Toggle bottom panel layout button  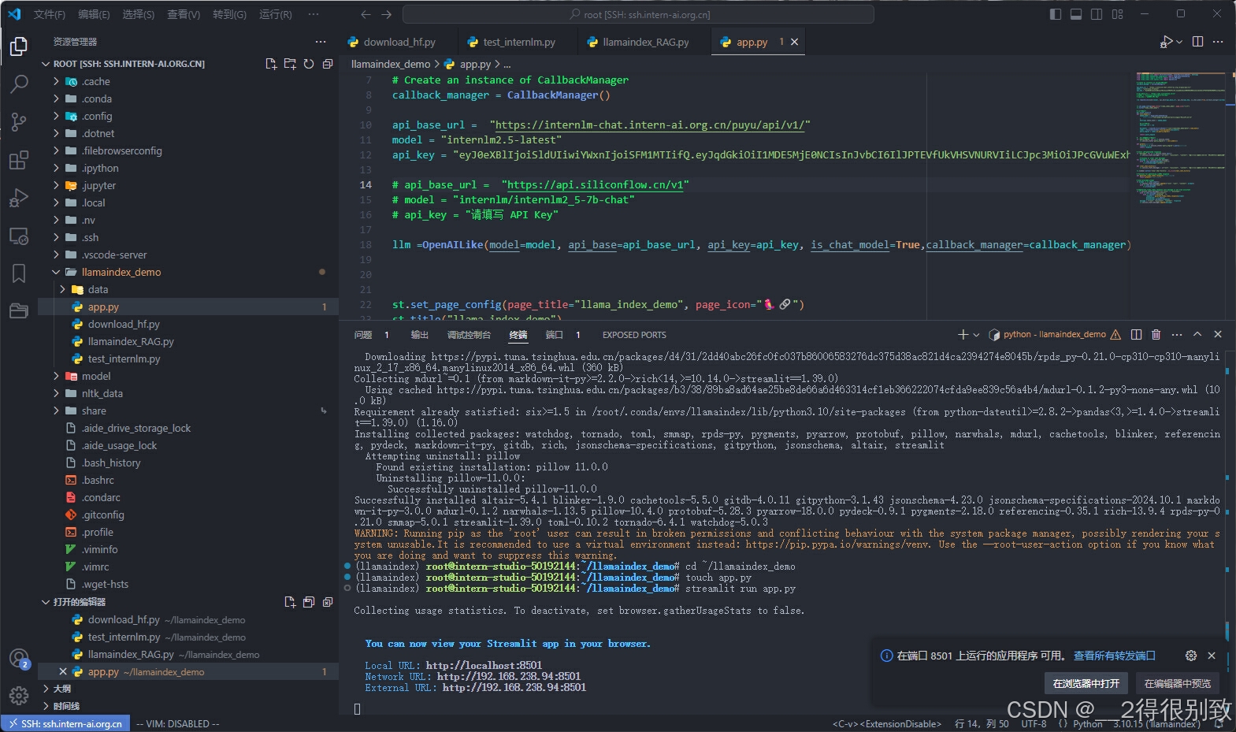coord(1076,14)
